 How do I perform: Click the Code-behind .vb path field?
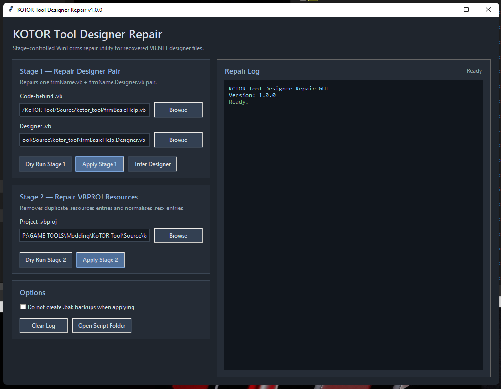point(85,110)
